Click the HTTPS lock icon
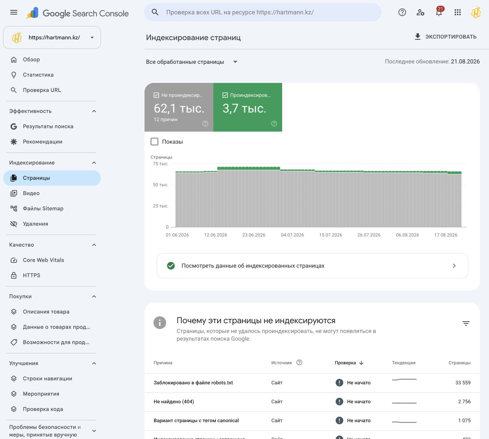Image resolution: width=489 pixels, height=439 pixels. [14, 275]
